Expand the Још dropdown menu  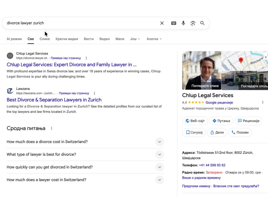pyautogui.click(x=135, y=39)
